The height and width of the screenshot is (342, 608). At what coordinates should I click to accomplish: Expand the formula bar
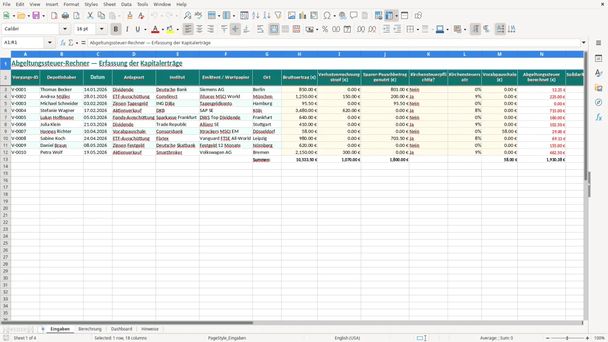(584, 43)
